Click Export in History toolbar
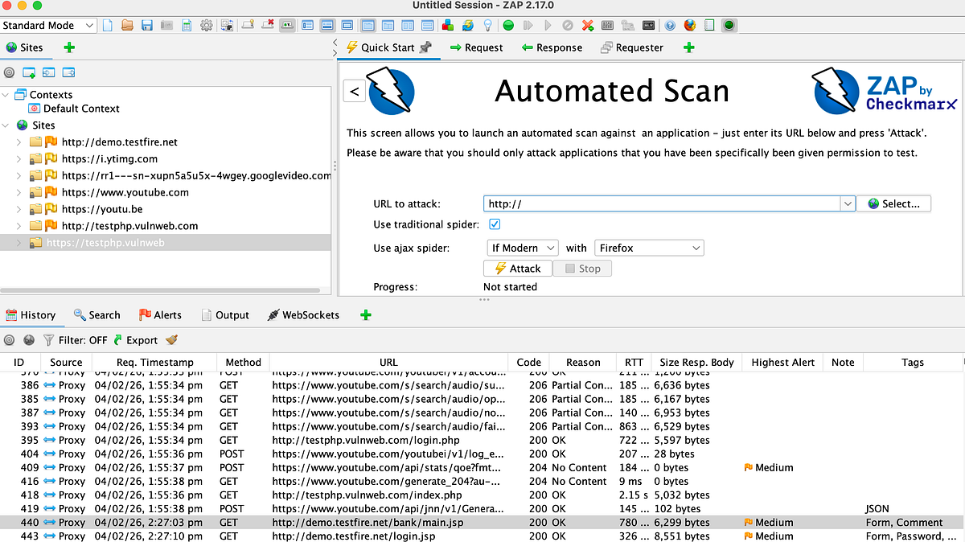965x542 pixels. pyautogui.click(x=135, y=340)
